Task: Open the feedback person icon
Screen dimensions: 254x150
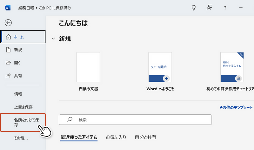Action: pyautogui.click(x=209, y=8)
